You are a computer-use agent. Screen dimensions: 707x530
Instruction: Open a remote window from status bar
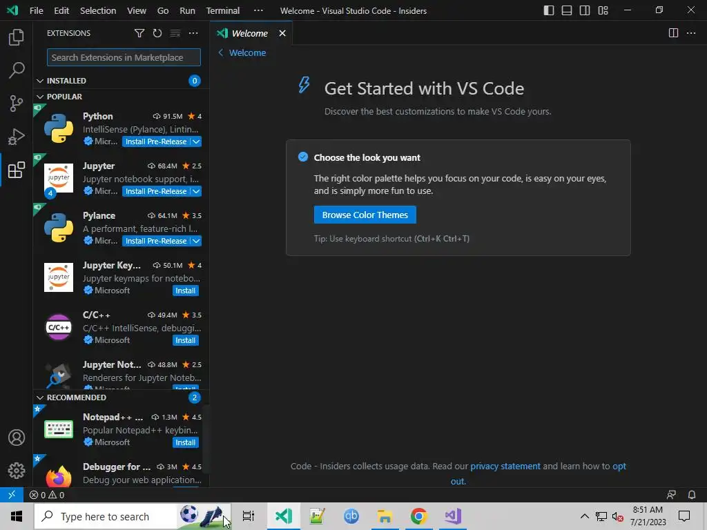pos(12,494)
